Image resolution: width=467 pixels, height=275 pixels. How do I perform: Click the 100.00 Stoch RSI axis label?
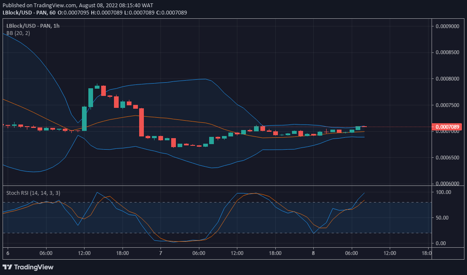[x=443, y=192]
